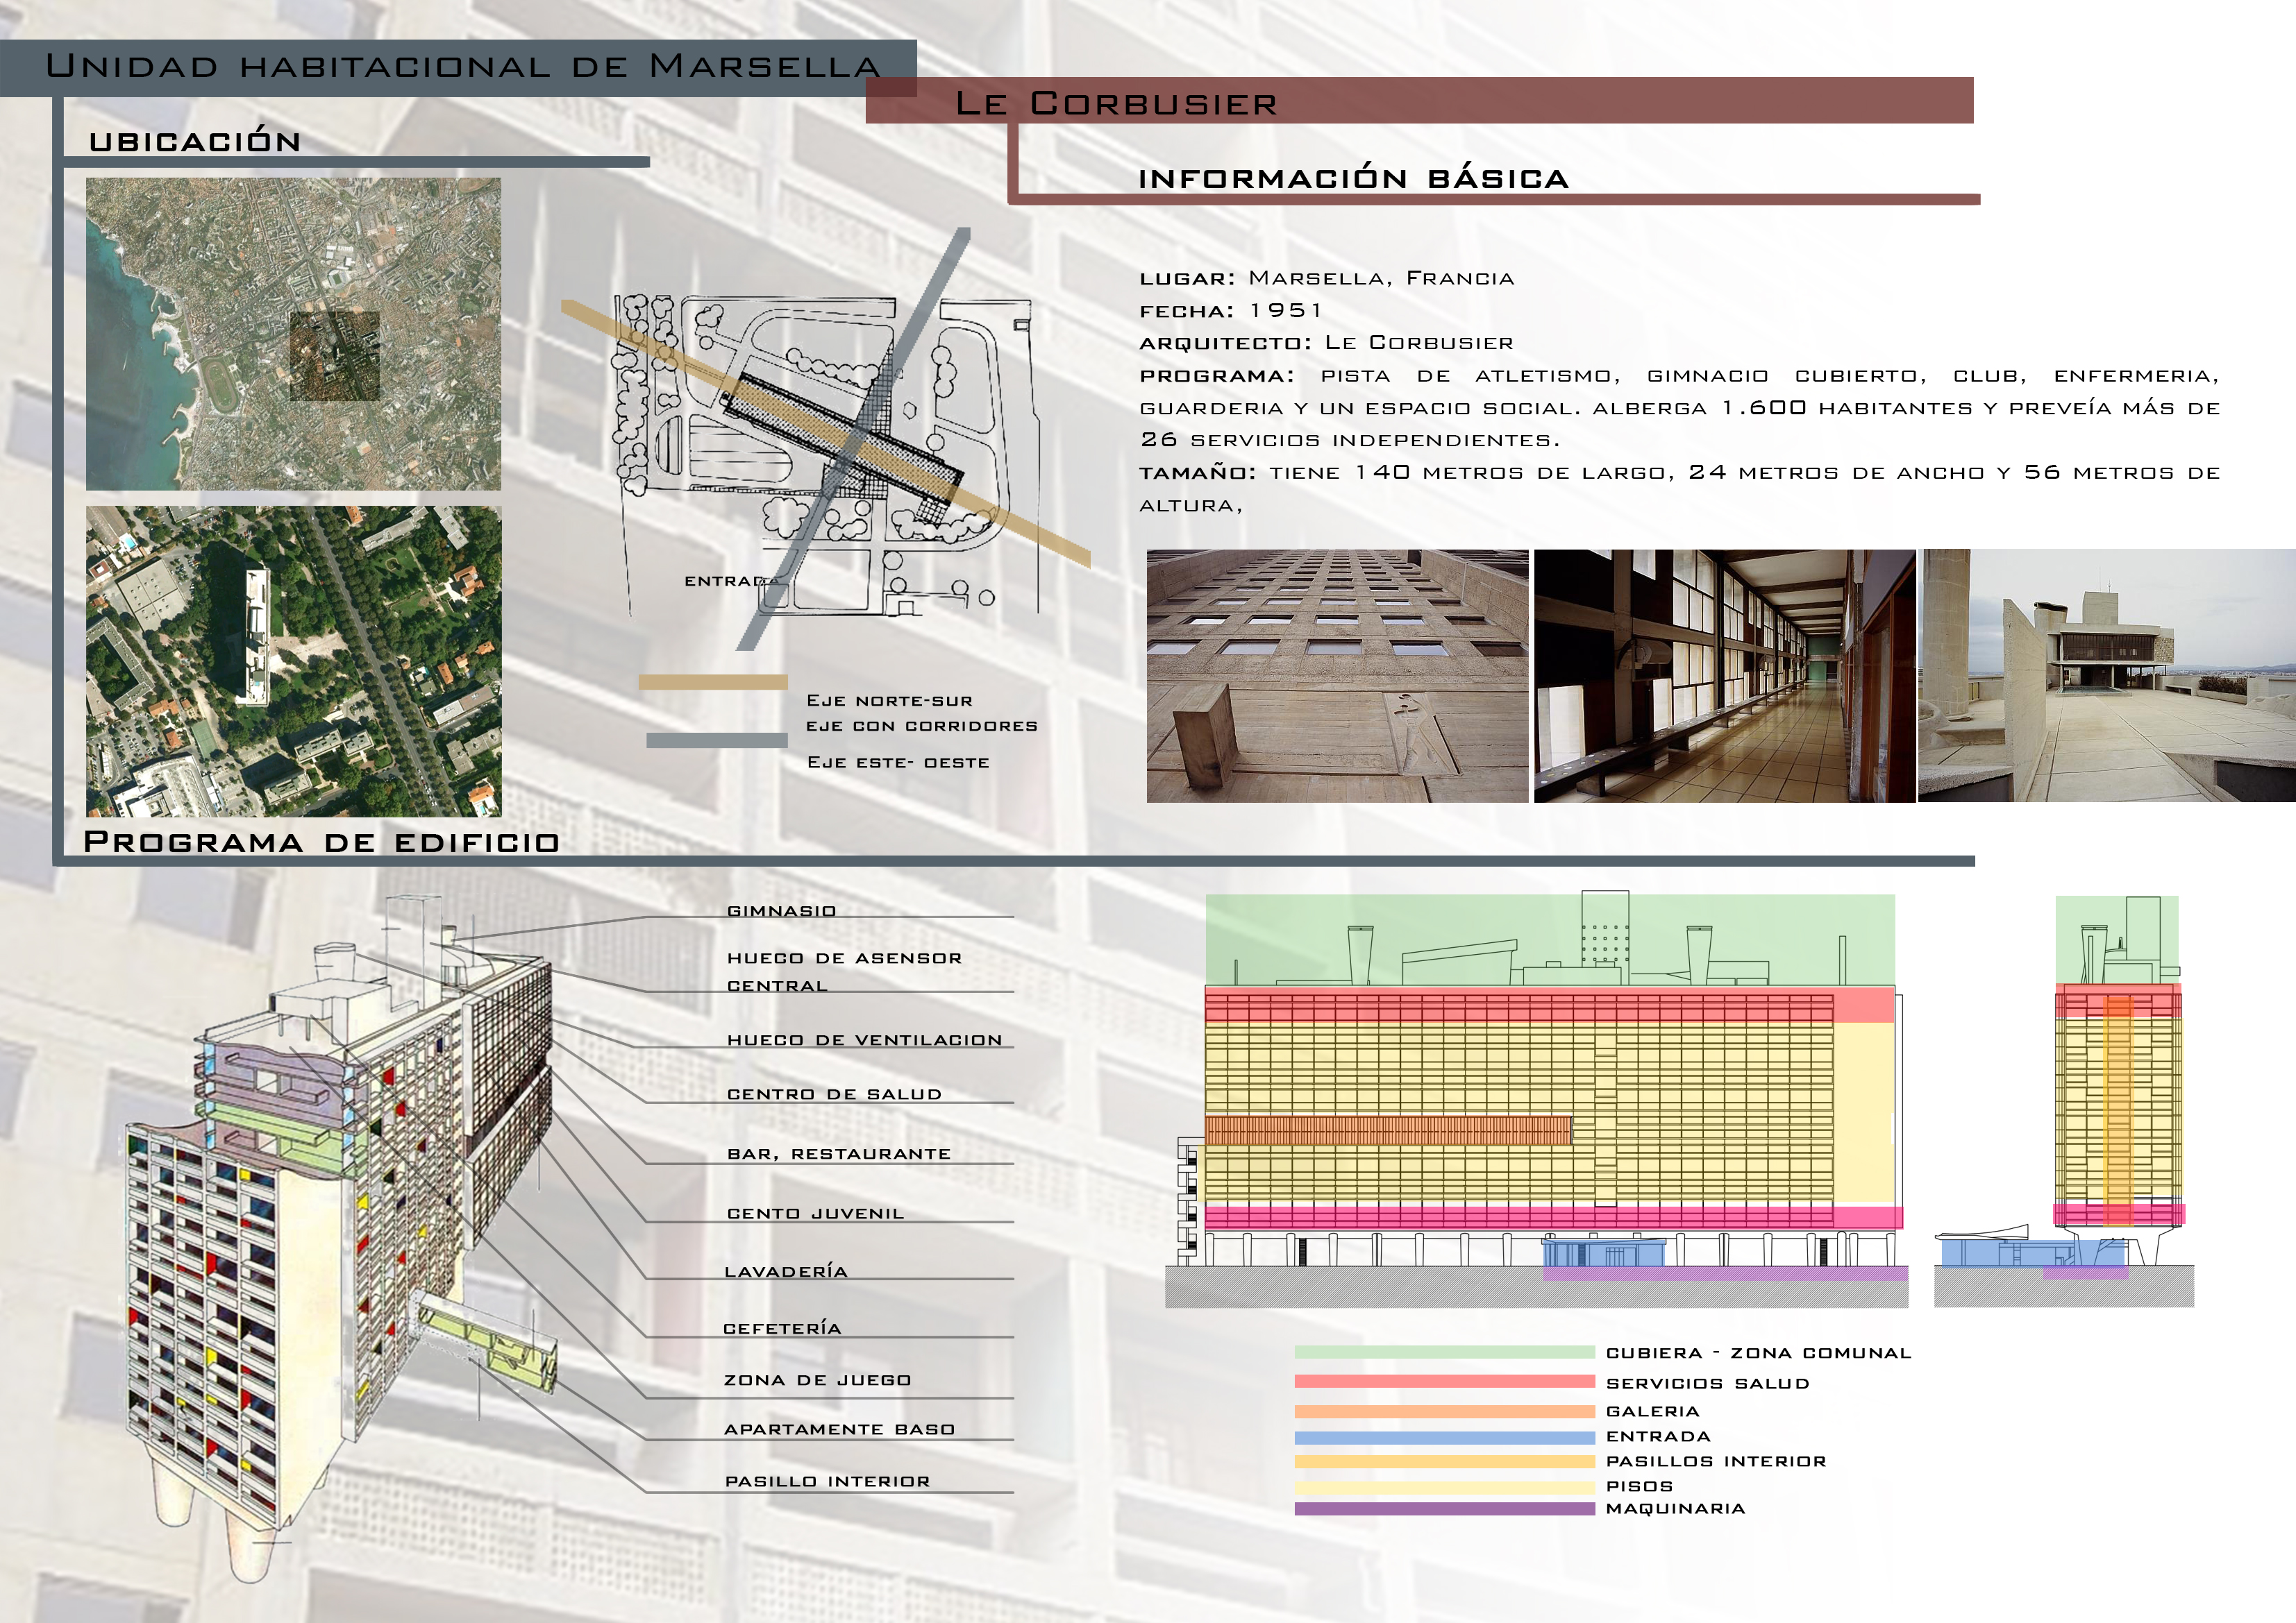
Task: Click the 'Programa de Edificio' heading
Action: pyautogui.click(x=321, y=842)
